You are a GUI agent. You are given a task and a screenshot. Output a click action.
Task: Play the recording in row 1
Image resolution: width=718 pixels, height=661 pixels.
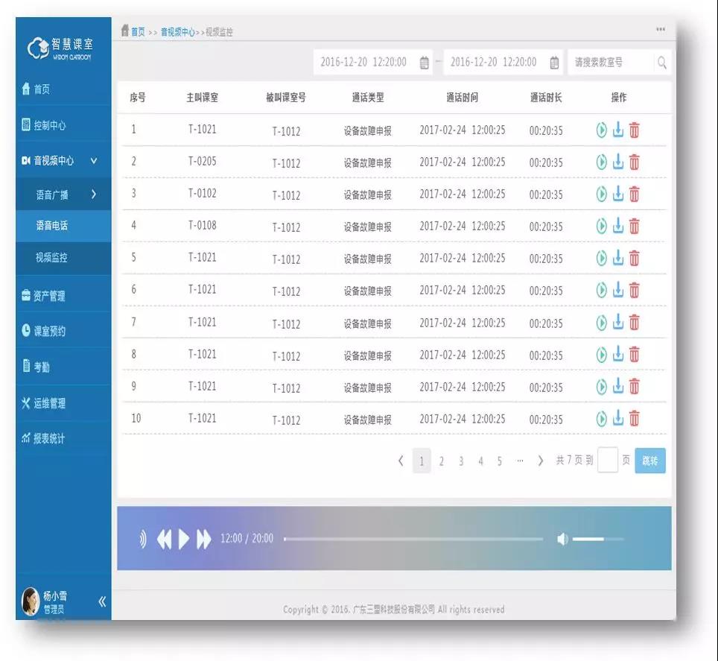point(602,130)
